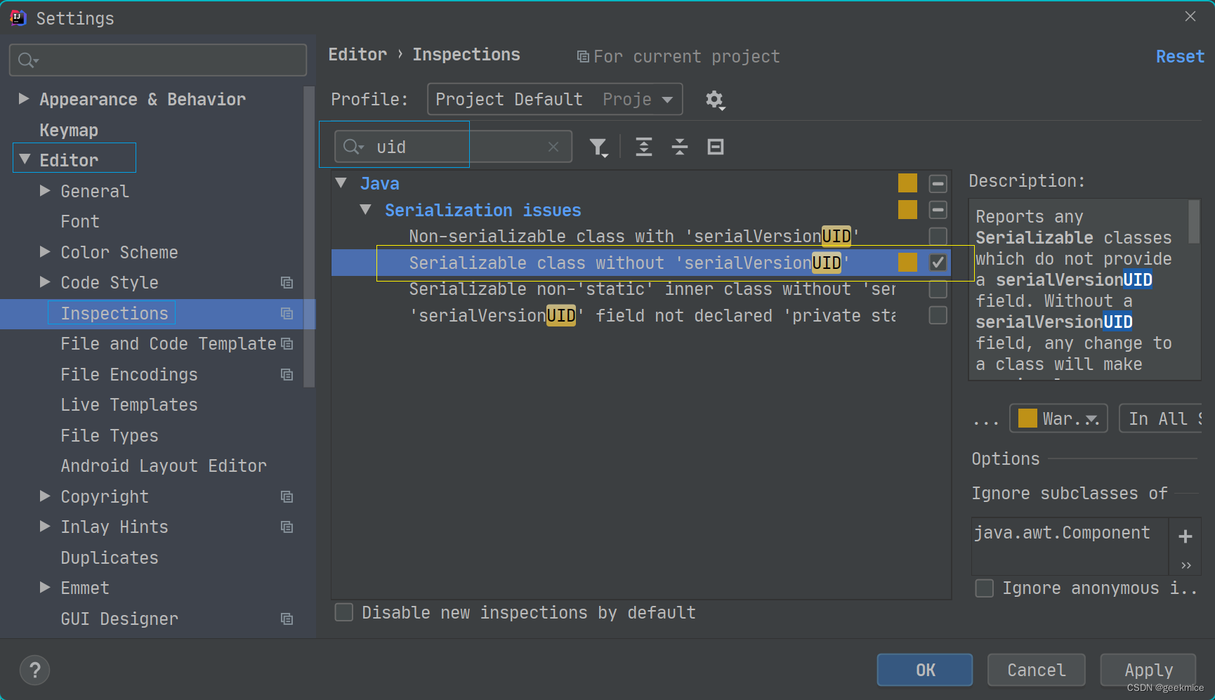Add a class with the plus icon
Image resolution: width=1215 pixels, height=700 pixels.
pos(1186,536)
